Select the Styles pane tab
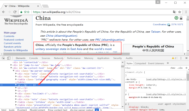189x111 pixels. [129, 63]
